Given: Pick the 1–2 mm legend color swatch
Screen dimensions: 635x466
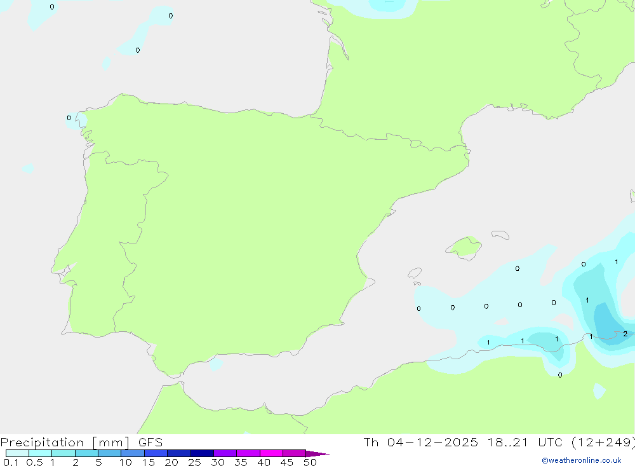Looking at the screenshot, I should pyautogui.click(x=63, y=453).
